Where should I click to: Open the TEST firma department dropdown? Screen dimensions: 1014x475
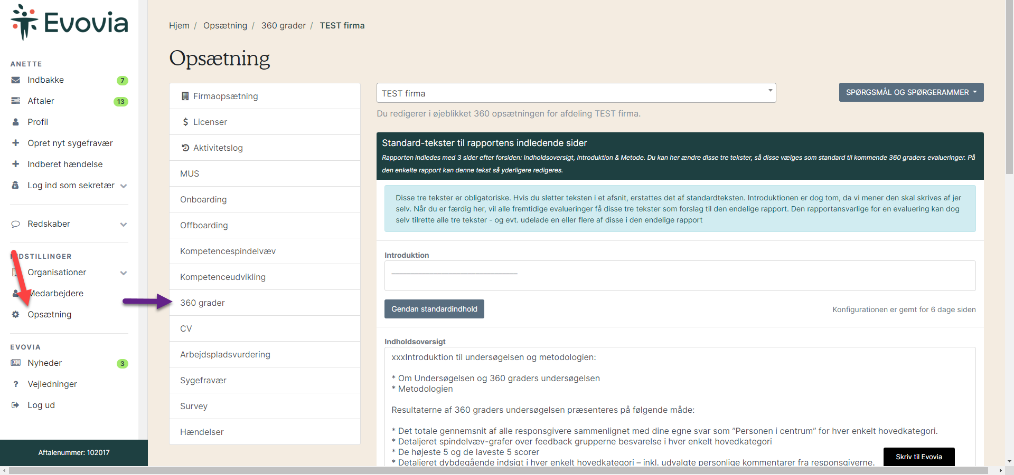[576, 93]
